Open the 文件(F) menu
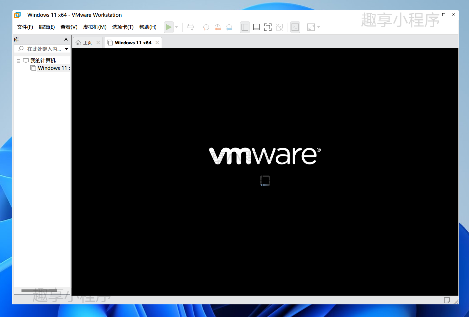 [x=25, y=27]
